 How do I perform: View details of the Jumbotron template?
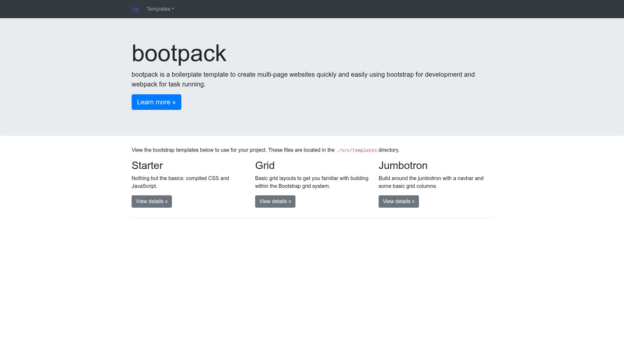[x=399, y=201]
